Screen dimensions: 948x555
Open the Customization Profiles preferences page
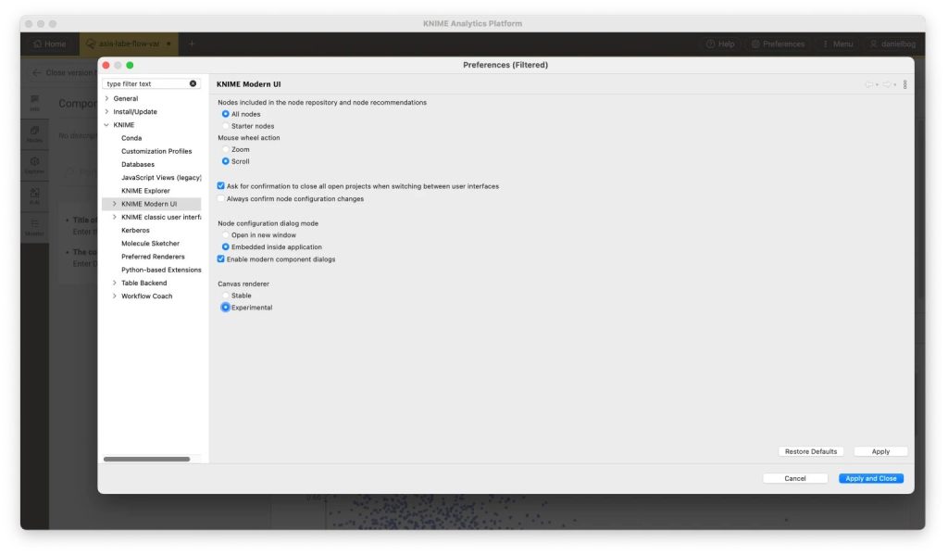coord(156,151)
